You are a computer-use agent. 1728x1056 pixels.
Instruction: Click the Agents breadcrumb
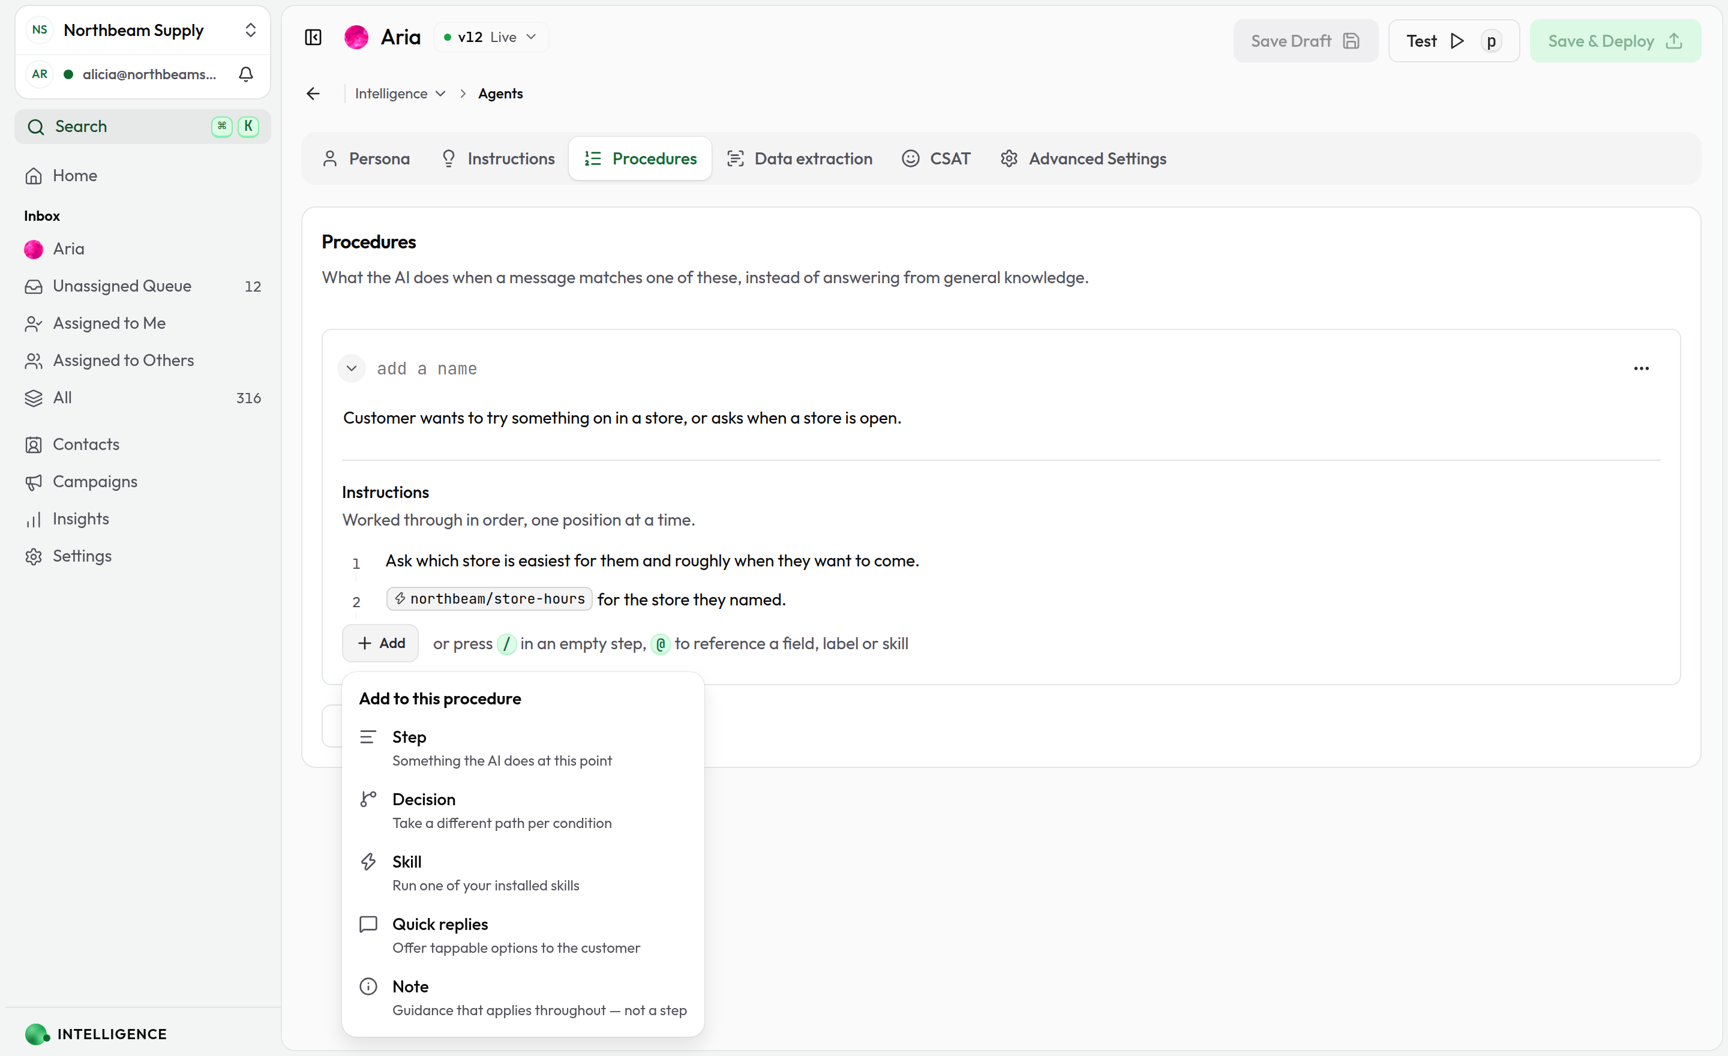tap(500, 94)
